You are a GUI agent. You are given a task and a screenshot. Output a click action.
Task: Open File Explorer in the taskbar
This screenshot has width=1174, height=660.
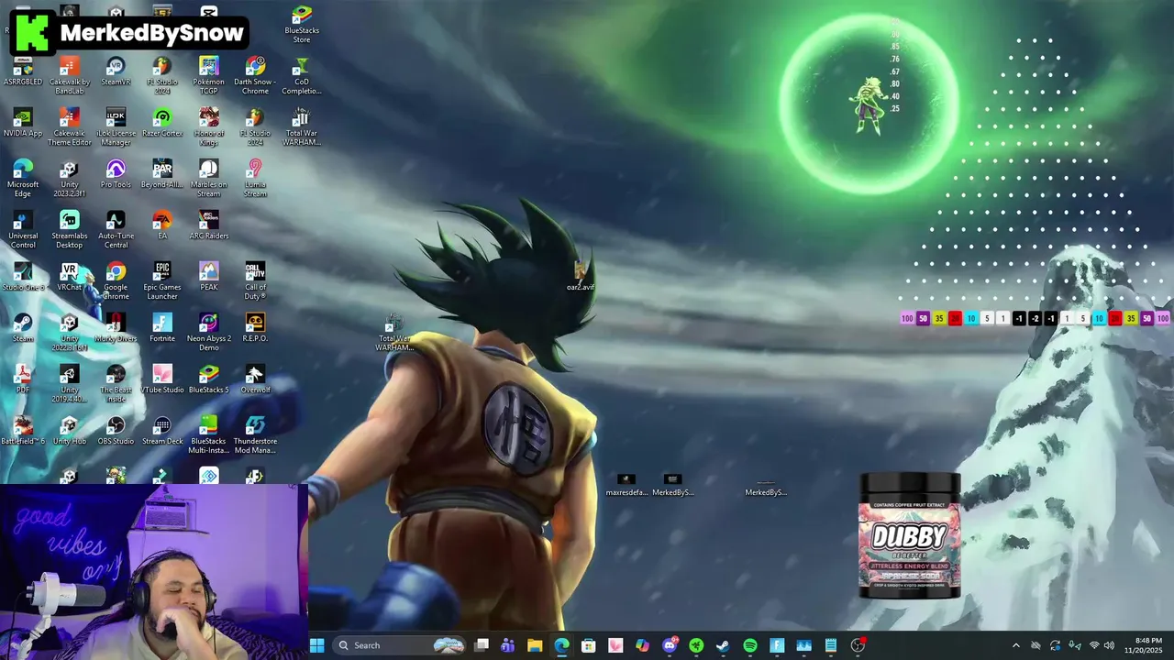[535, 645]
